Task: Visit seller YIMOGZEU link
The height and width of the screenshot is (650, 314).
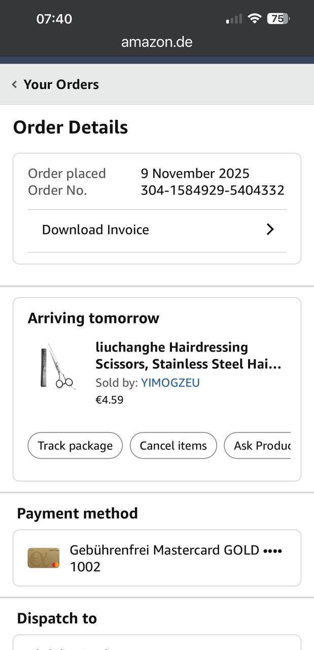Action: point(170,382)
